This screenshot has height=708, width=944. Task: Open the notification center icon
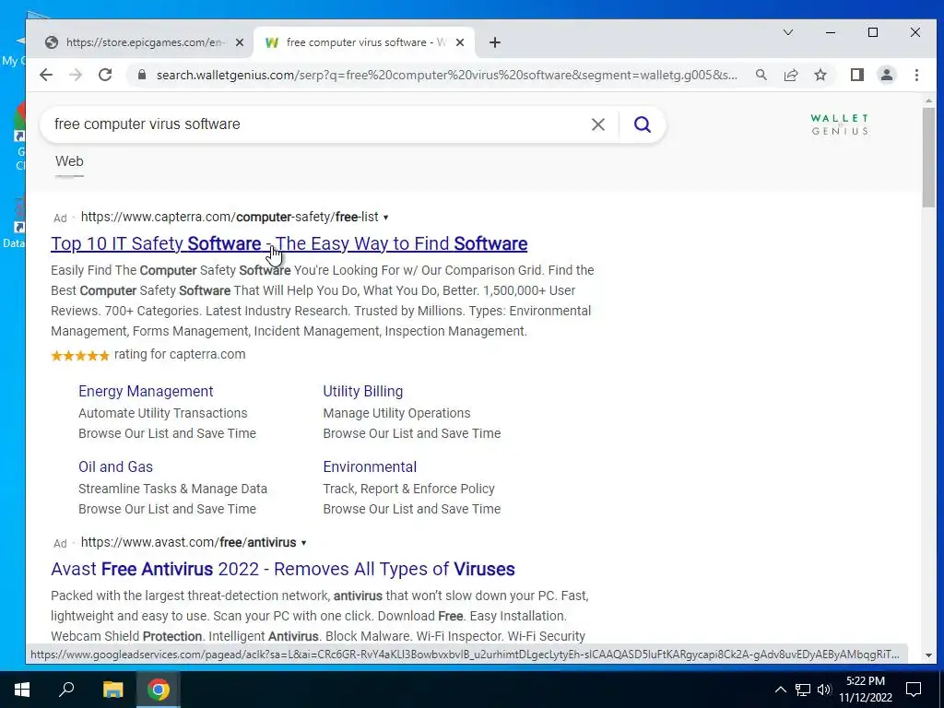point(914,690)
